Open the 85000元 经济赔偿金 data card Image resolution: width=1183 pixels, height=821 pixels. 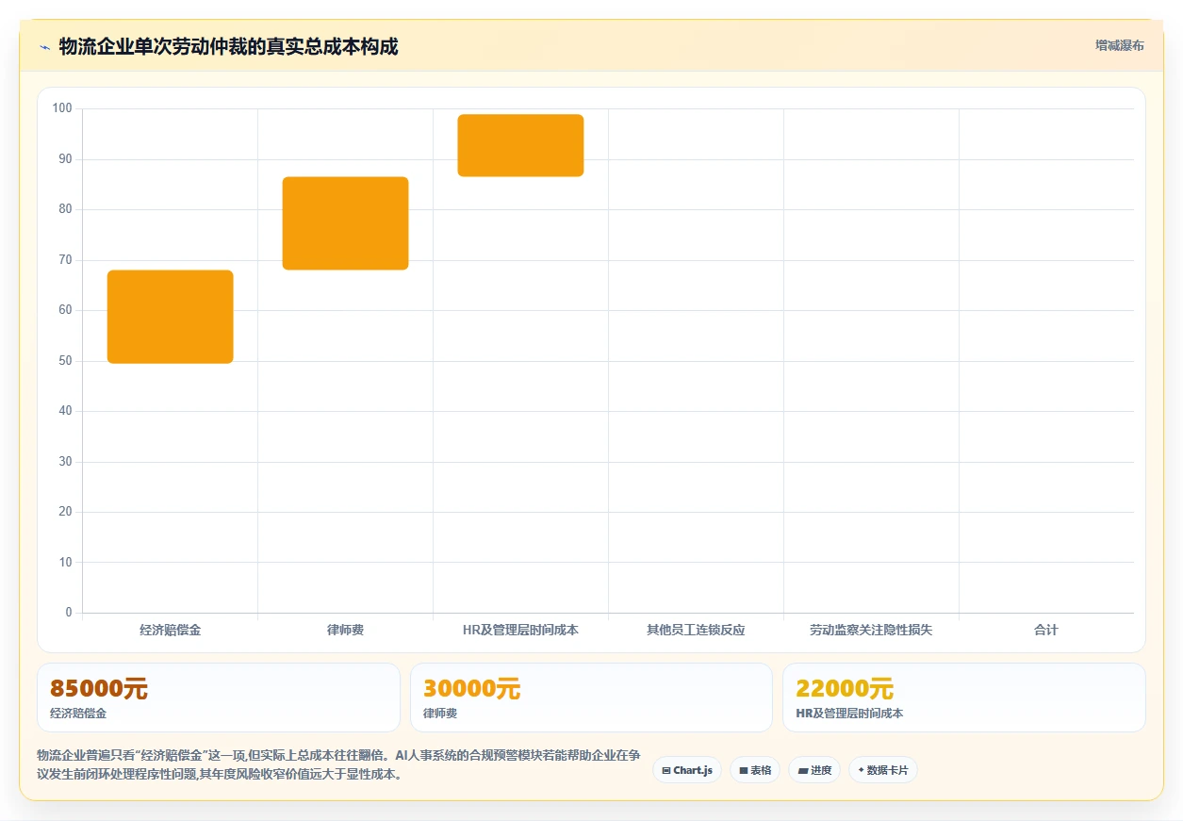point(219,698)
